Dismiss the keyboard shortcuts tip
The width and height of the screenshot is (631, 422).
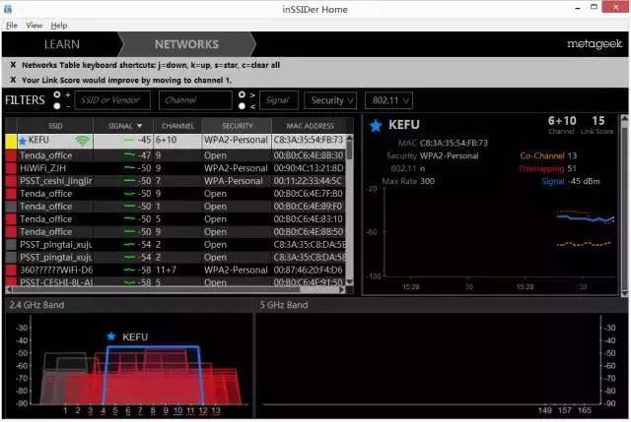tap(13, 65)
